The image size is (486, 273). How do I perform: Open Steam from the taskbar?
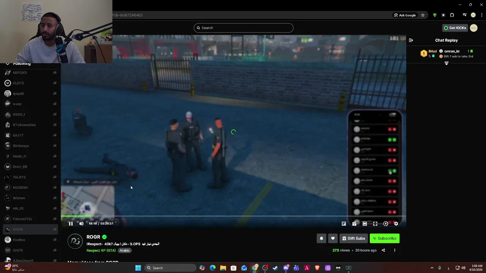click(x=275, y=268)
